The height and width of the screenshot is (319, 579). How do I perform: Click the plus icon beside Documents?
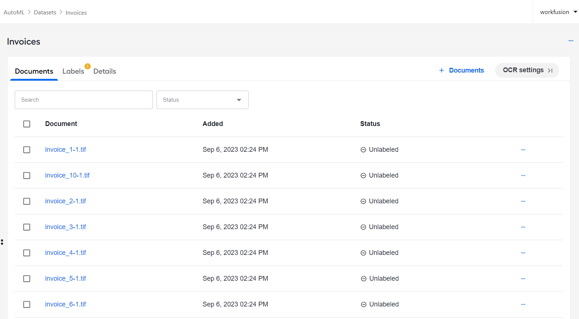pos(442,70)
